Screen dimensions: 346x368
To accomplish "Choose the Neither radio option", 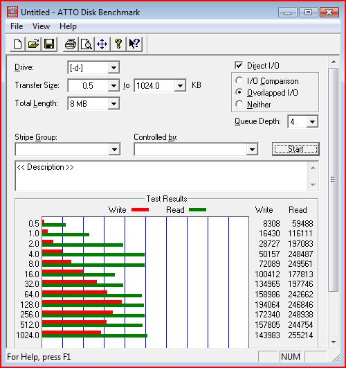I will 239,104.
